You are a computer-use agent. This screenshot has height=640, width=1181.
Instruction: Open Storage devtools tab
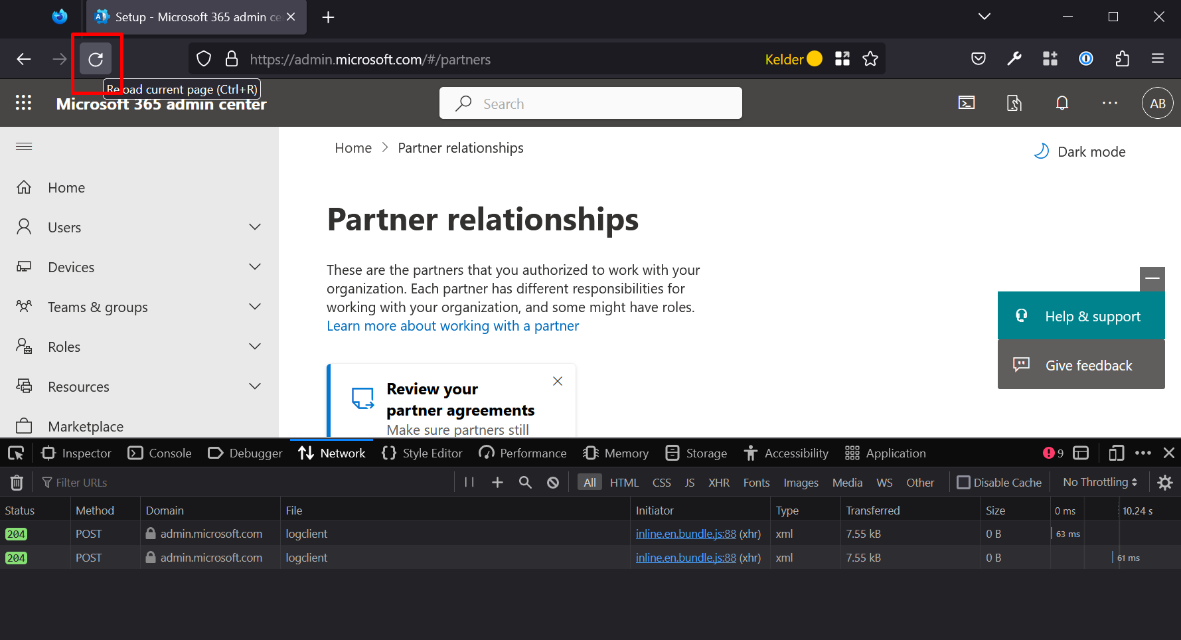point(696,453)
